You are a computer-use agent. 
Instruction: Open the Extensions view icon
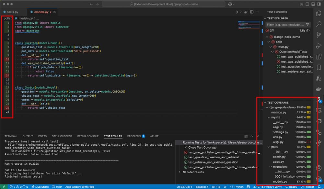coord(318,56)
